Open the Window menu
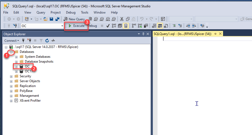Screen dimensions: 252x135 tap(100, 12)
